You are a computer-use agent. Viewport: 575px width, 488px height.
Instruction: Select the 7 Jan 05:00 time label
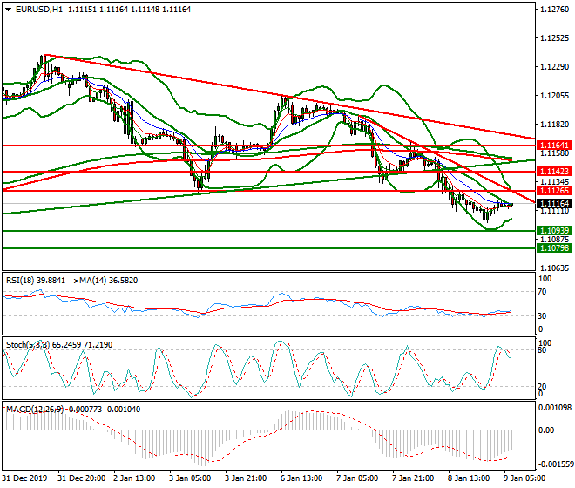pos(357,478)
